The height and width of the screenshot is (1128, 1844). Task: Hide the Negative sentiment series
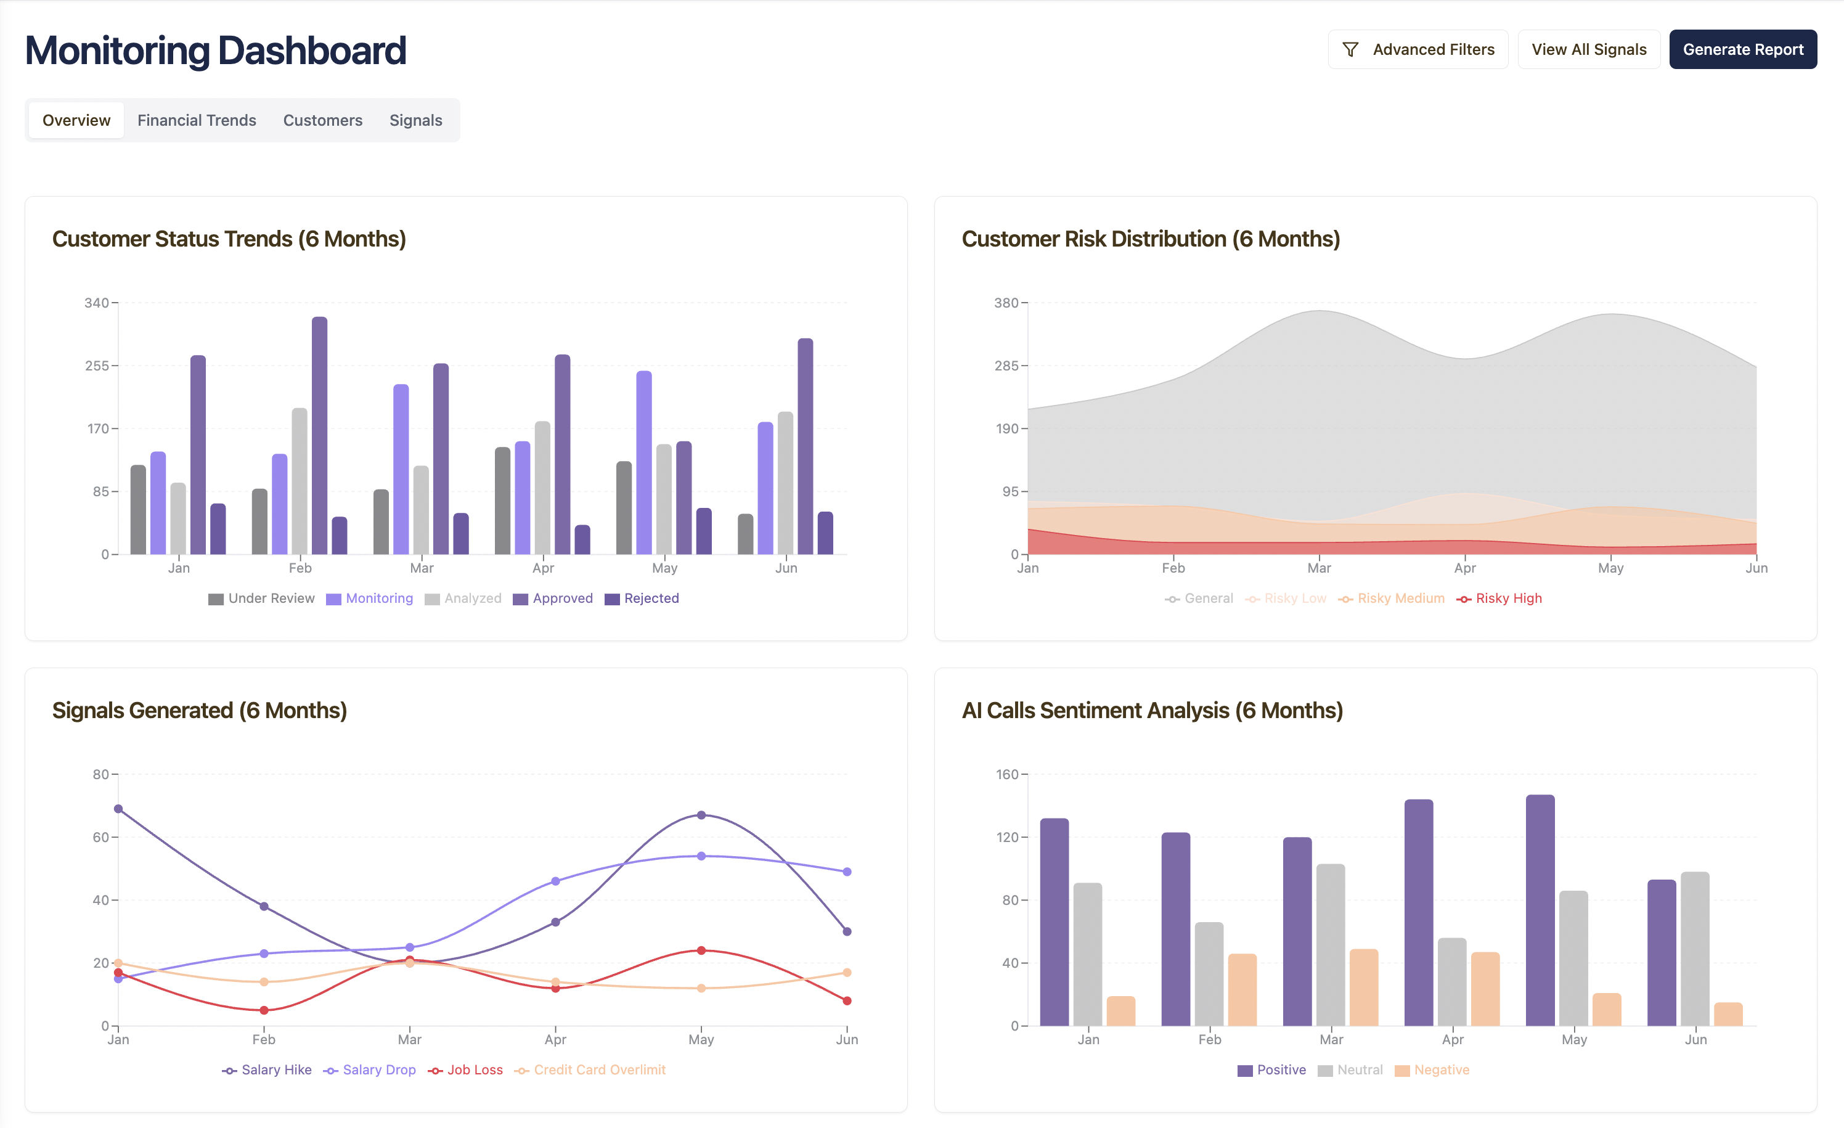point(1432,1069)
